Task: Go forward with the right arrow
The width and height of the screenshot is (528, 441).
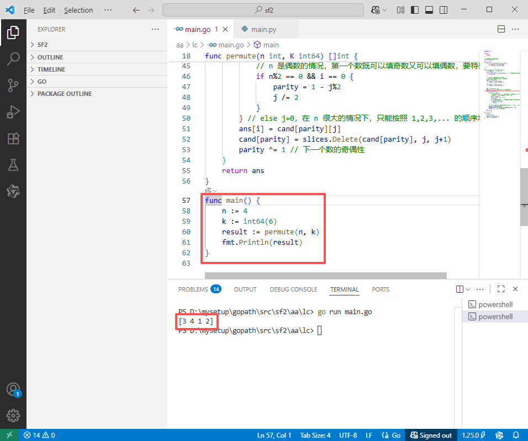Action: coord(151,10)
